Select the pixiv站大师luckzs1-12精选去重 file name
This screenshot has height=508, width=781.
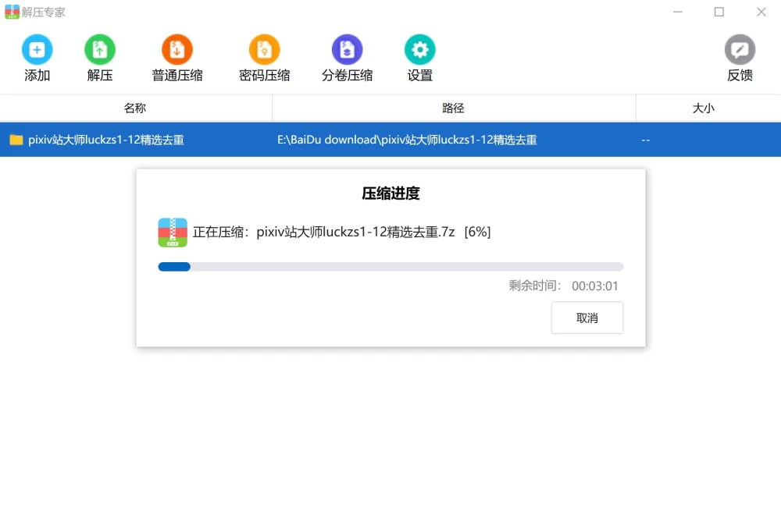[x=106, y=140]
